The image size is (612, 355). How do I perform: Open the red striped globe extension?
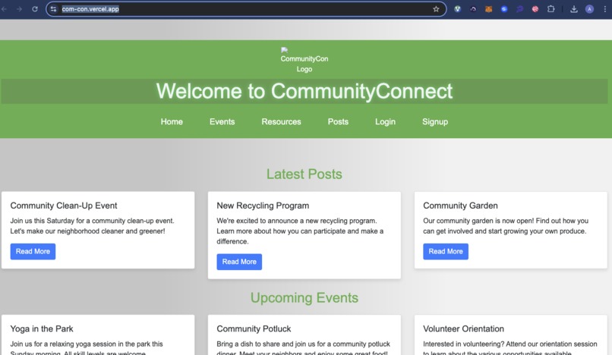535,9
